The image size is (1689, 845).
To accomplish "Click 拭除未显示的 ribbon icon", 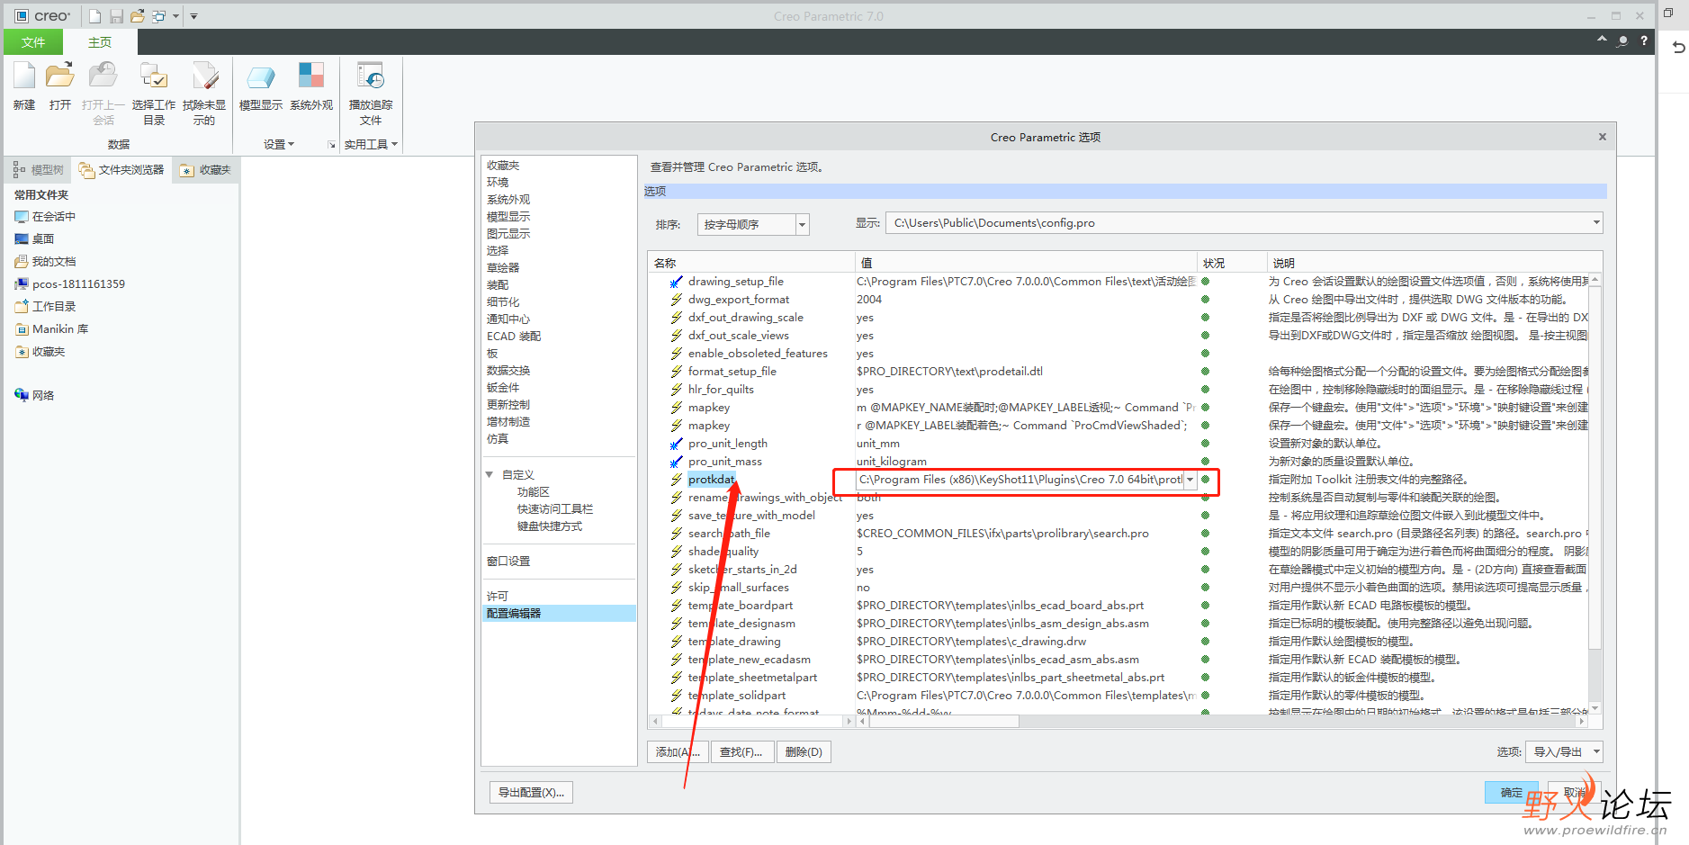I will 204,94.
